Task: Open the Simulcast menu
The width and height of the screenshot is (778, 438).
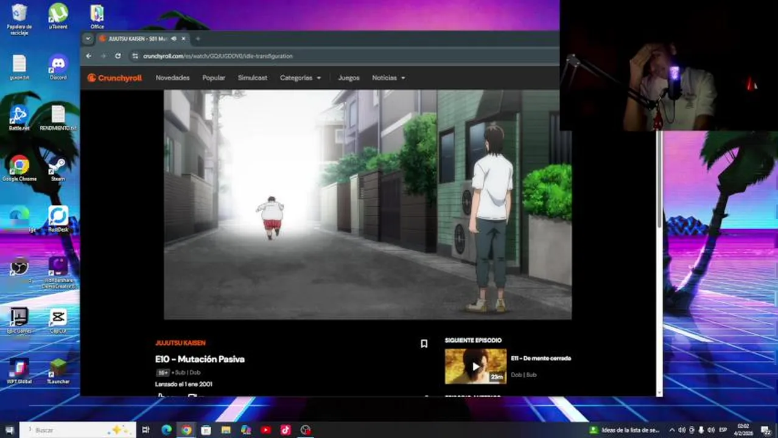Action: 253,78
